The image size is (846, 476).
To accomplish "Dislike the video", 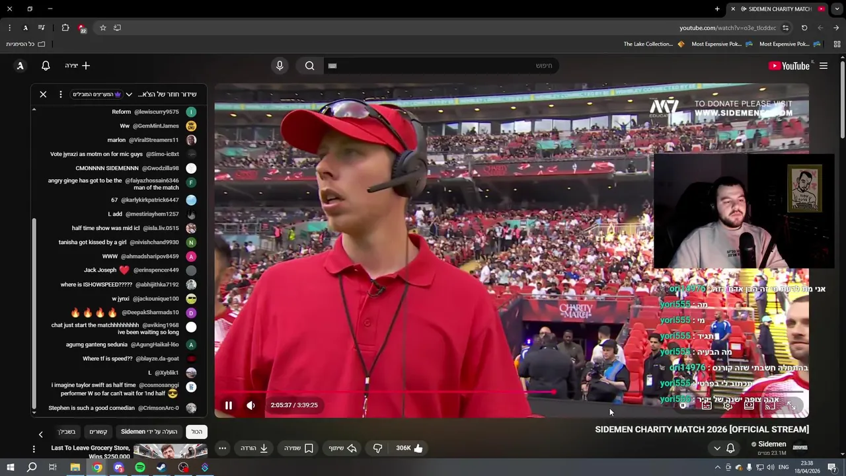I will [377, 448].
